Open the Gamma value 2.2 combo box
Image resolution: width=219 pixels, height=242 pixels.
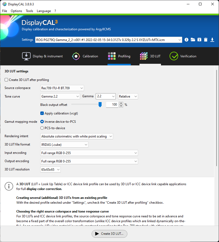[x=106, y=96]
